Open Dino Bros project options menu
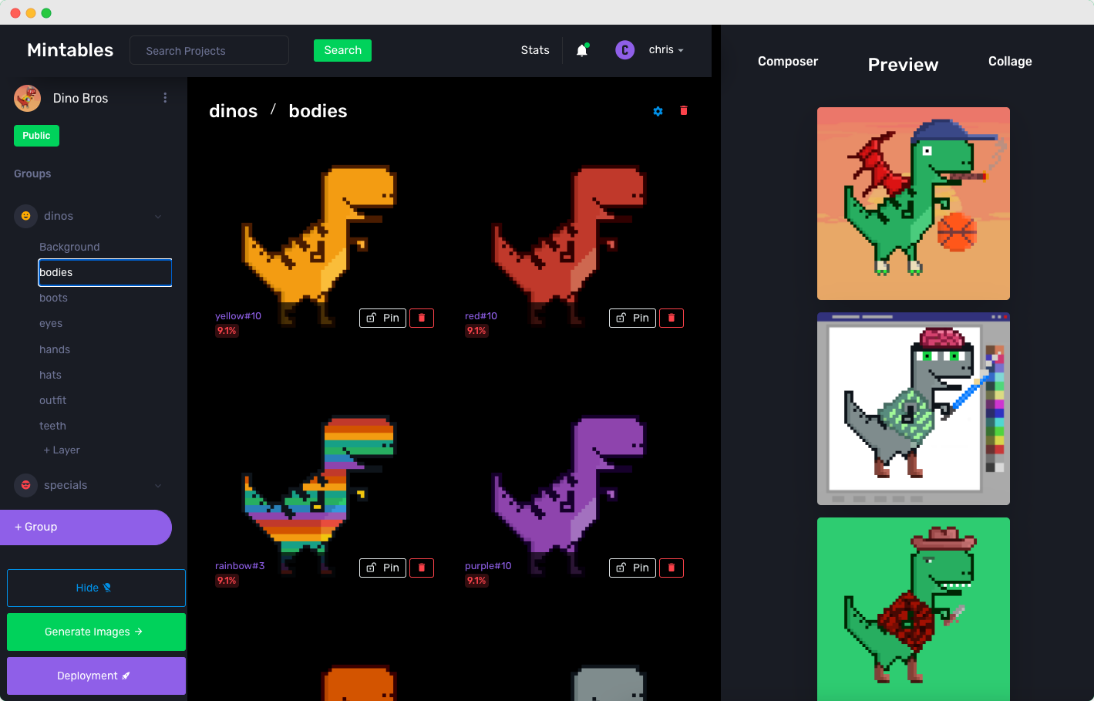Viewport: 1094px width, 701px height. click(165, 98)
